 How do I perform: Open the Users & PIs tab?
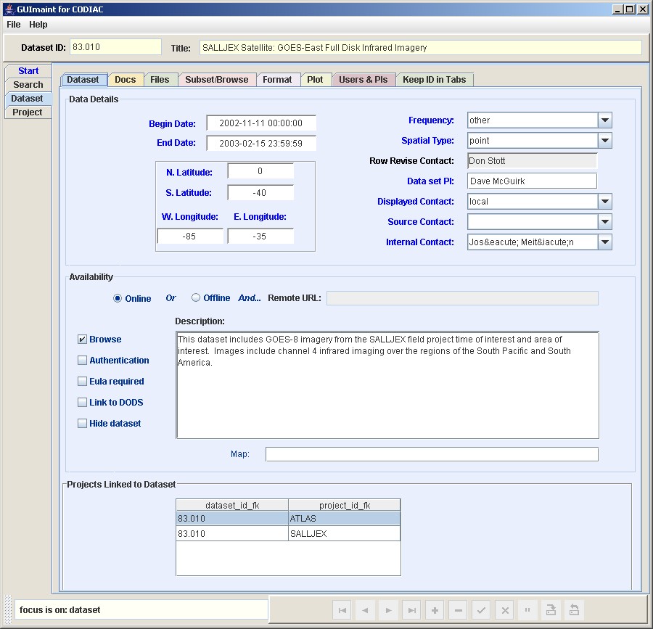click(363, 80)
